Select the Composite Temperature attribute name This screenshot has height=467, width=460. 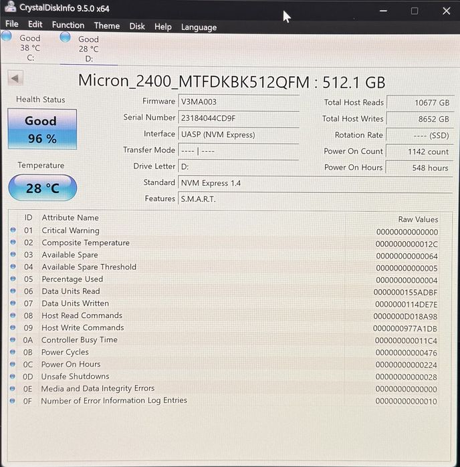[86, 243]
